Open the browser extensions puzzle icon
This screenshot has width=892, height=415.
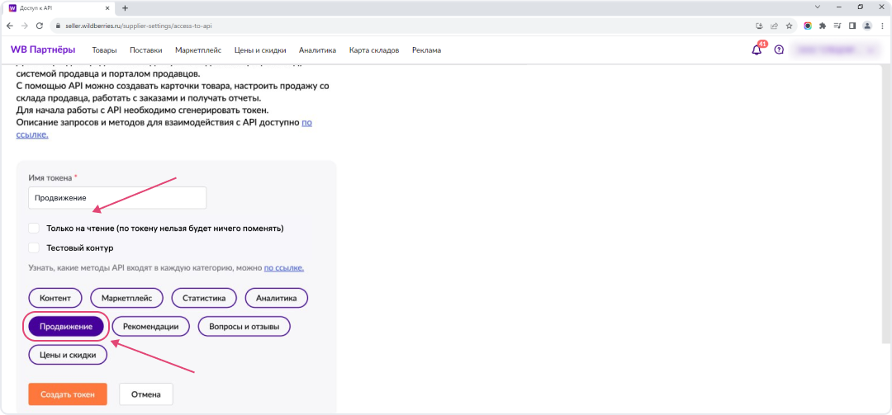point(822,26)
